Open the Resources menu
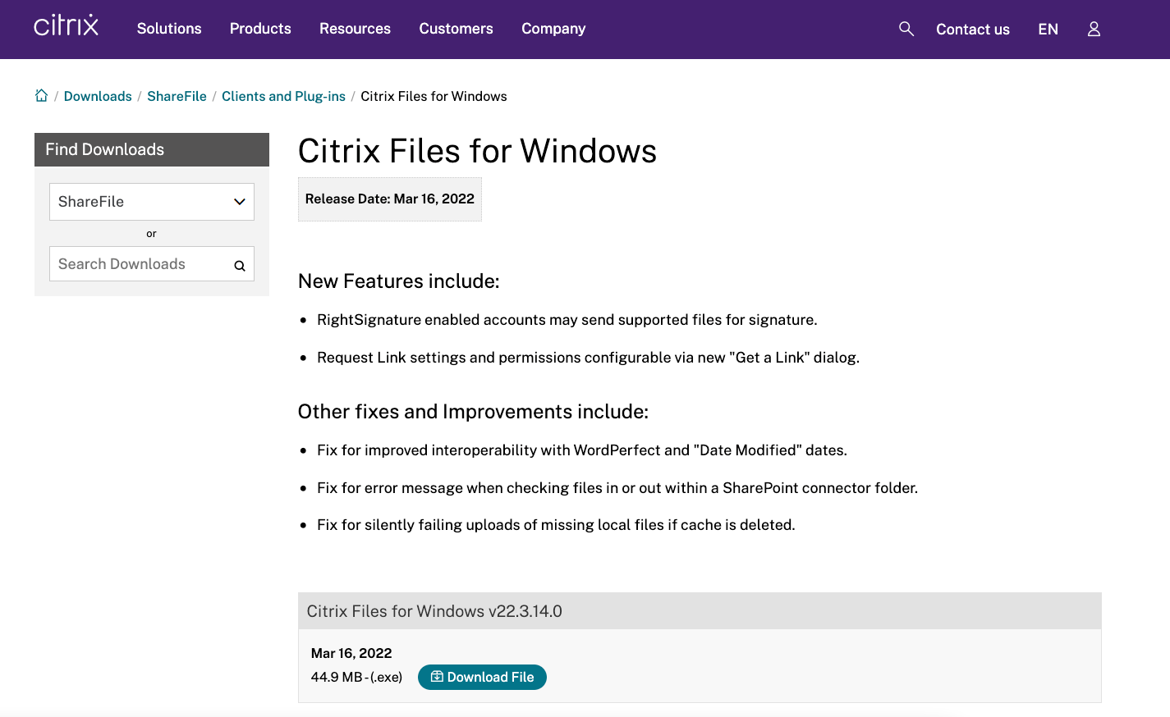The image size is (1170, 717). click(355, 29)
